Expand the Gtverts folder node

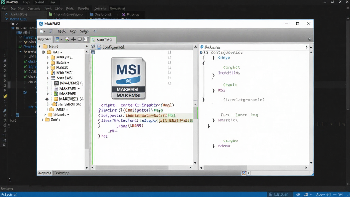coord(45,115)
